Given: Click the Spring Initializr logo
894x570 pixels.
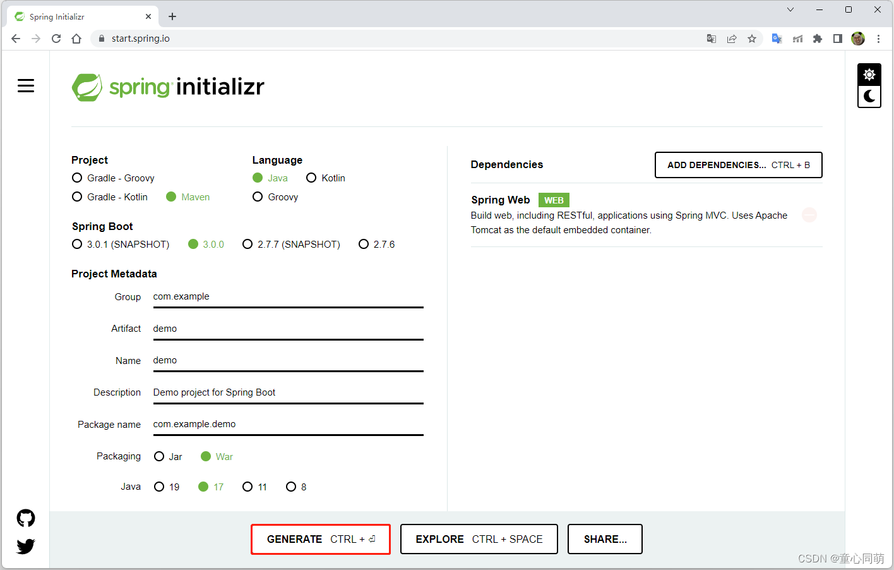Looking at the screenshot, I should click(x=168, y=87).
